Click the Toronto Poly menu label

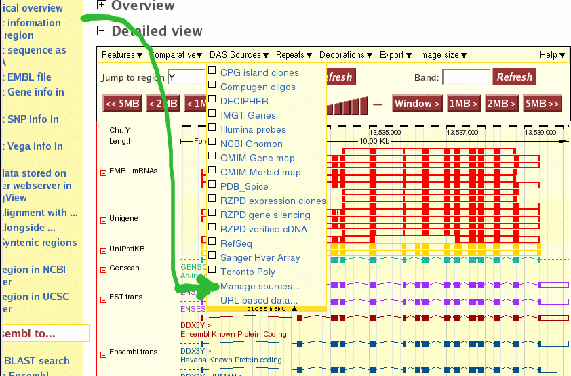(248, 272)
